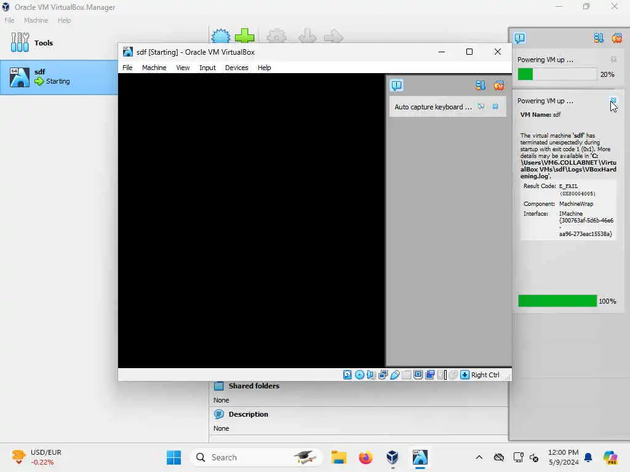Image resolution: width=630 pixels, height=472 pixels.
Task: Dismiss the Auto capture keyboard notification
Action: point(495,106)
